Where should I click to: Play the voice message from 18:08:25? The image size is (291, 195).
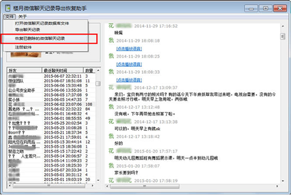[x=129, y=64]
